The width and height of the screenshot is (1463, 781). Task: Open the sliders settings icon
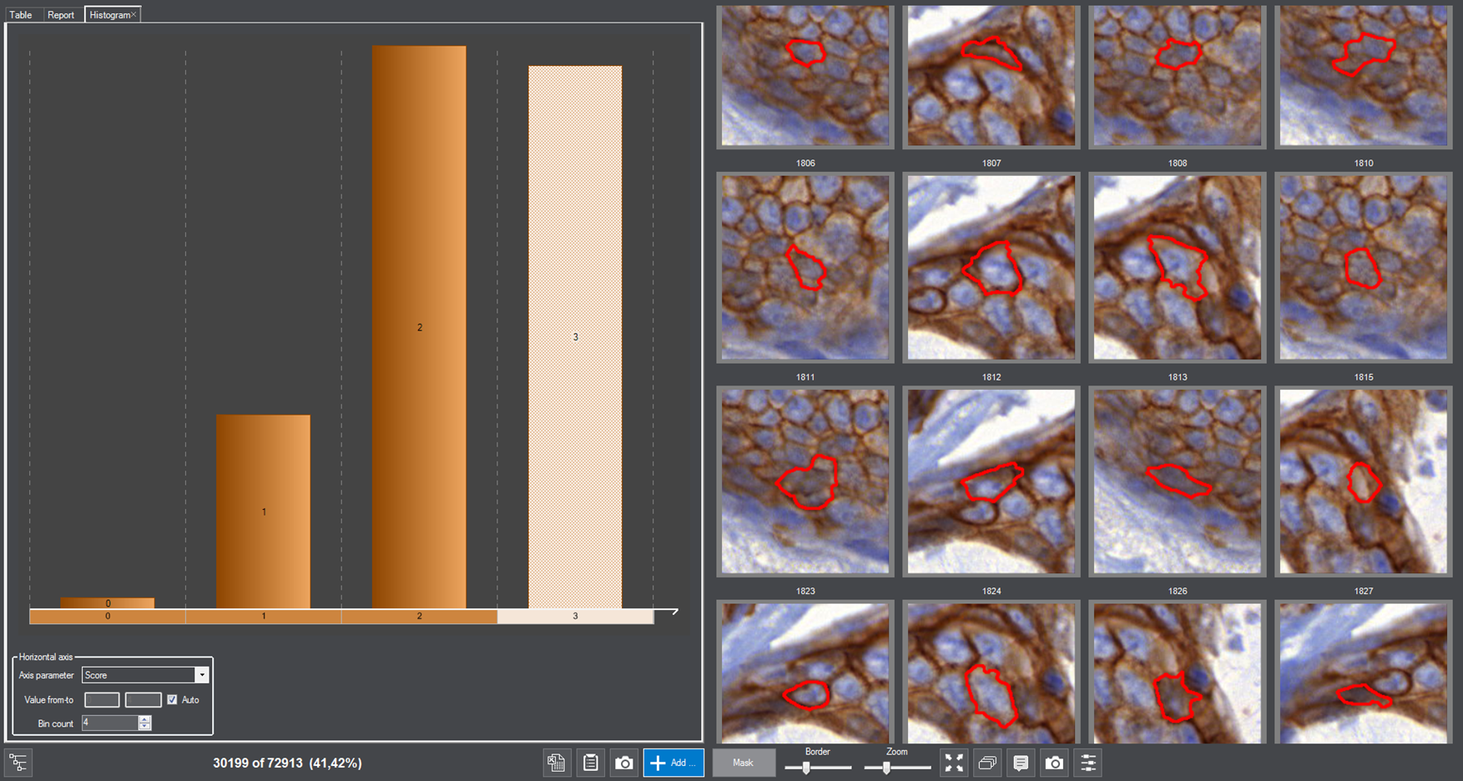point(1088,763)
